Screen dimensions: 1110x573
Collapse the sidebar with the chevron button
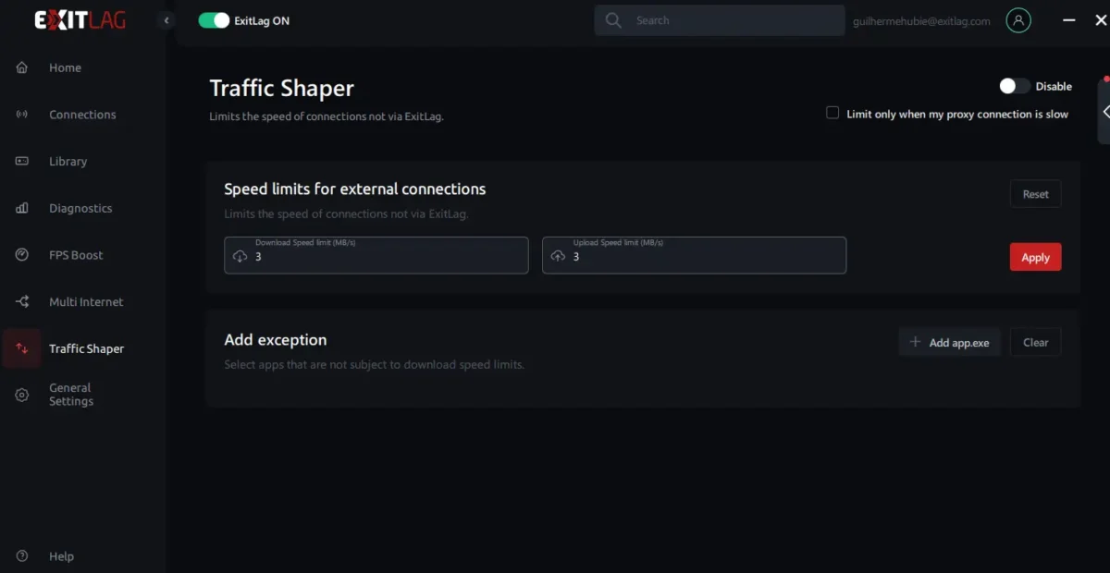point(166,20)
